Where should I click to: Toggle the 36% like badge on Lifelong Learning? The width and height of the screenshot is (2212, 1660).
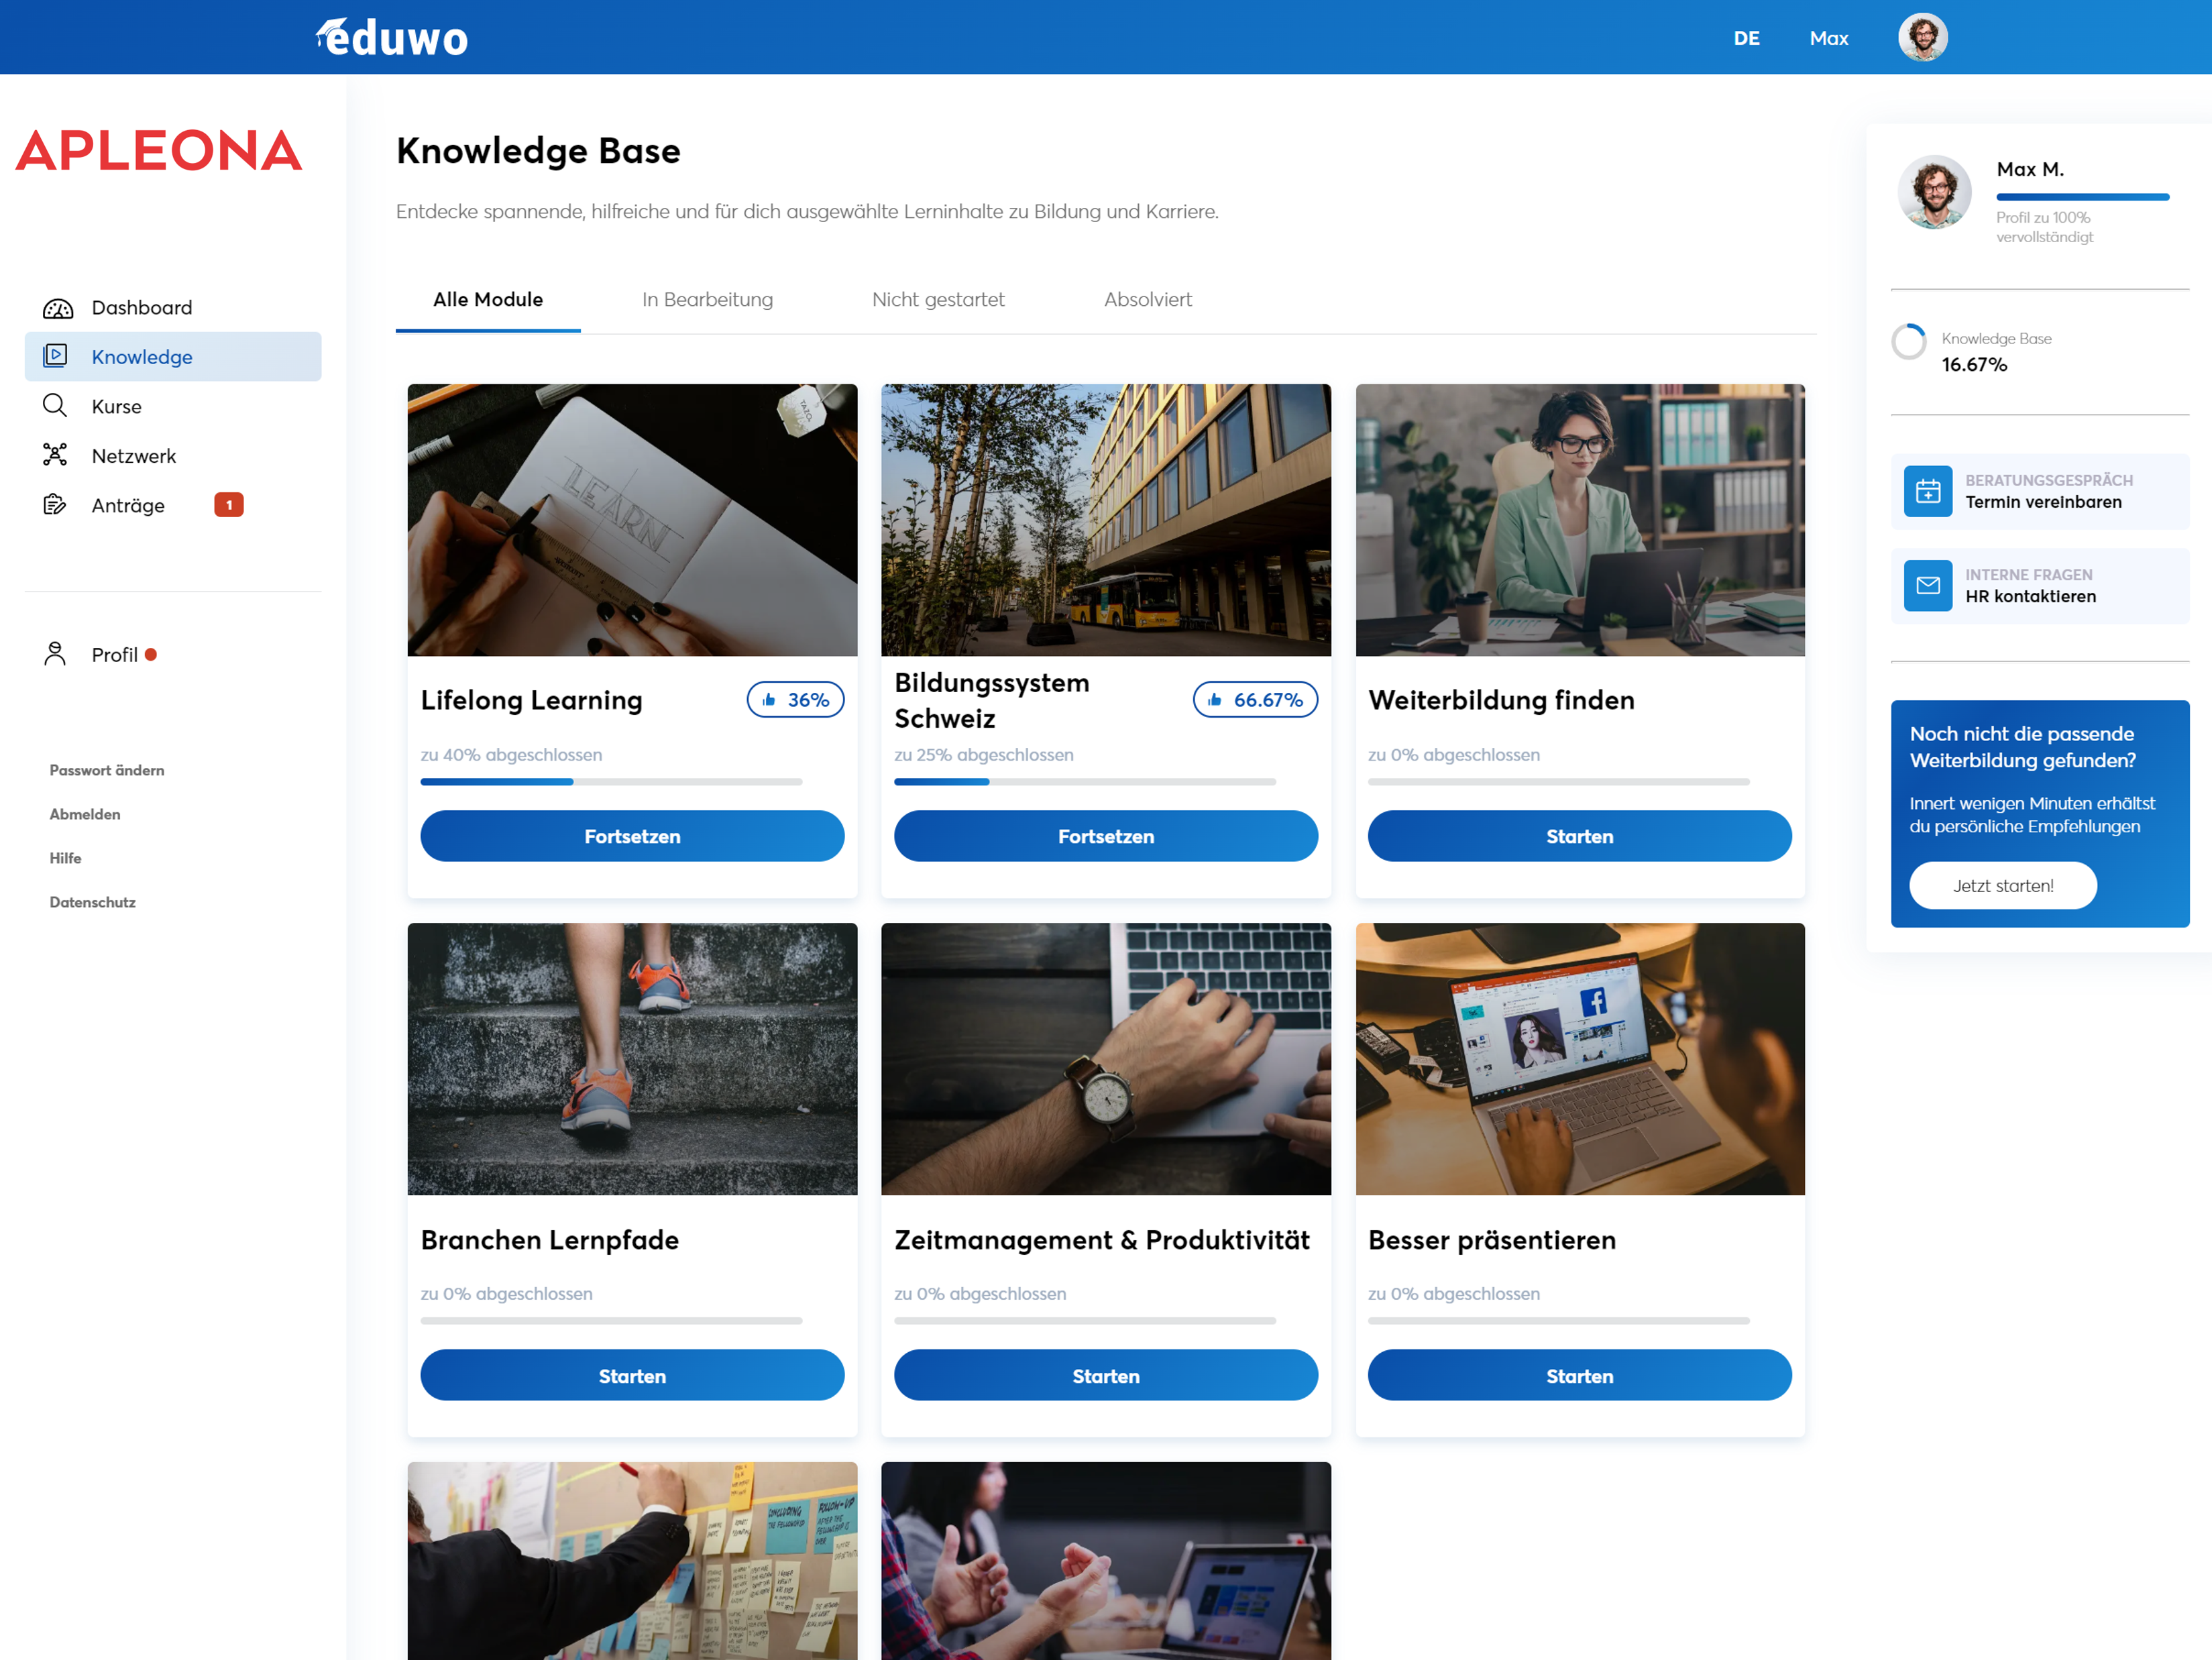795,700
